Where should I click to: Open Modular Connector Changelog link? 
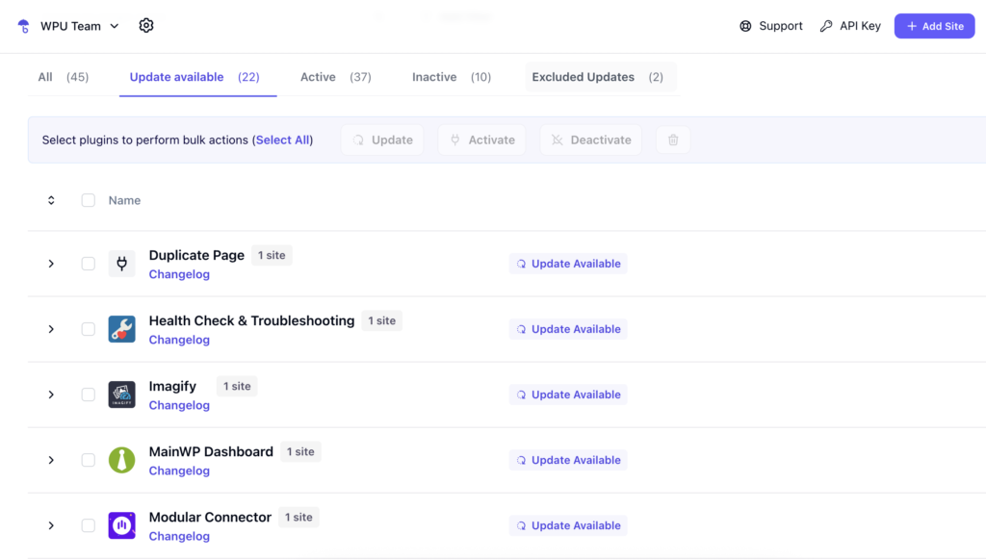179,536
